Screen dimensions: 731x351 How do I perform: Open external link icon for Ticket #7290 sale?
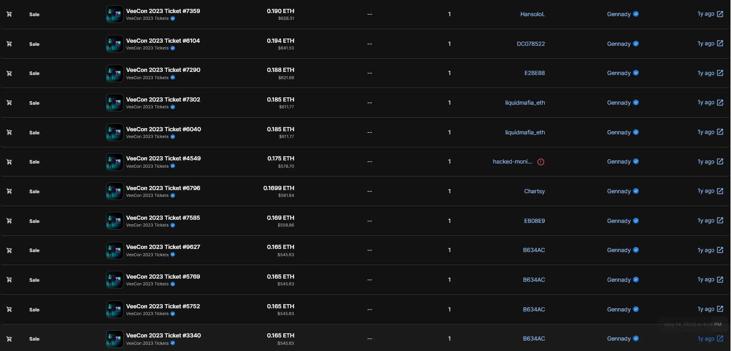720,73
